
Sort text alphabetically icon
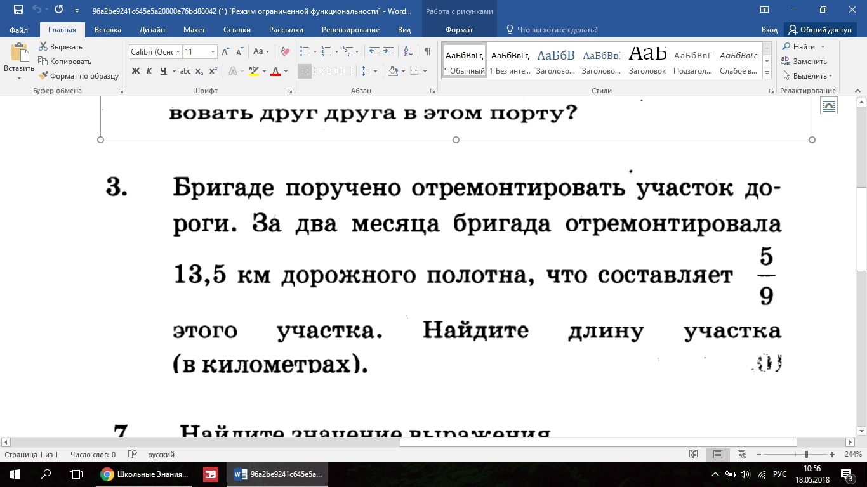tap(408, 52)
